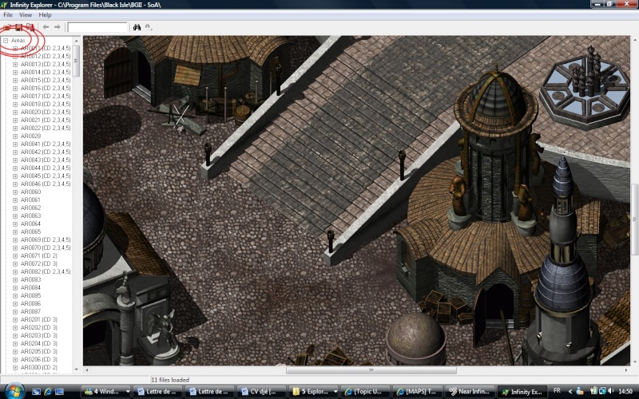Screen dimensions: 639x399
Task: Select tree item AR0070 (CD 2,3,4,5)
Action: (x=46, y=247)
